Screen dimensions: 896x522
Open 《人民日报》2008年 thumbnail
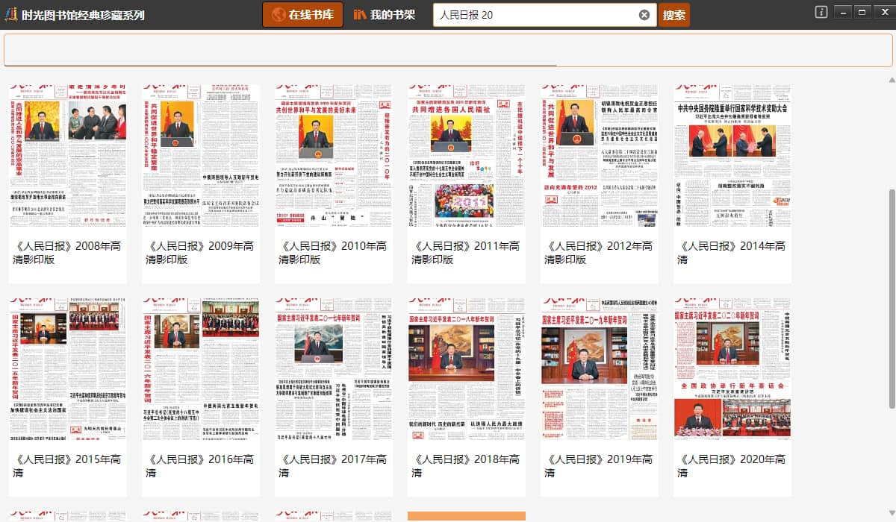(68, 155)
